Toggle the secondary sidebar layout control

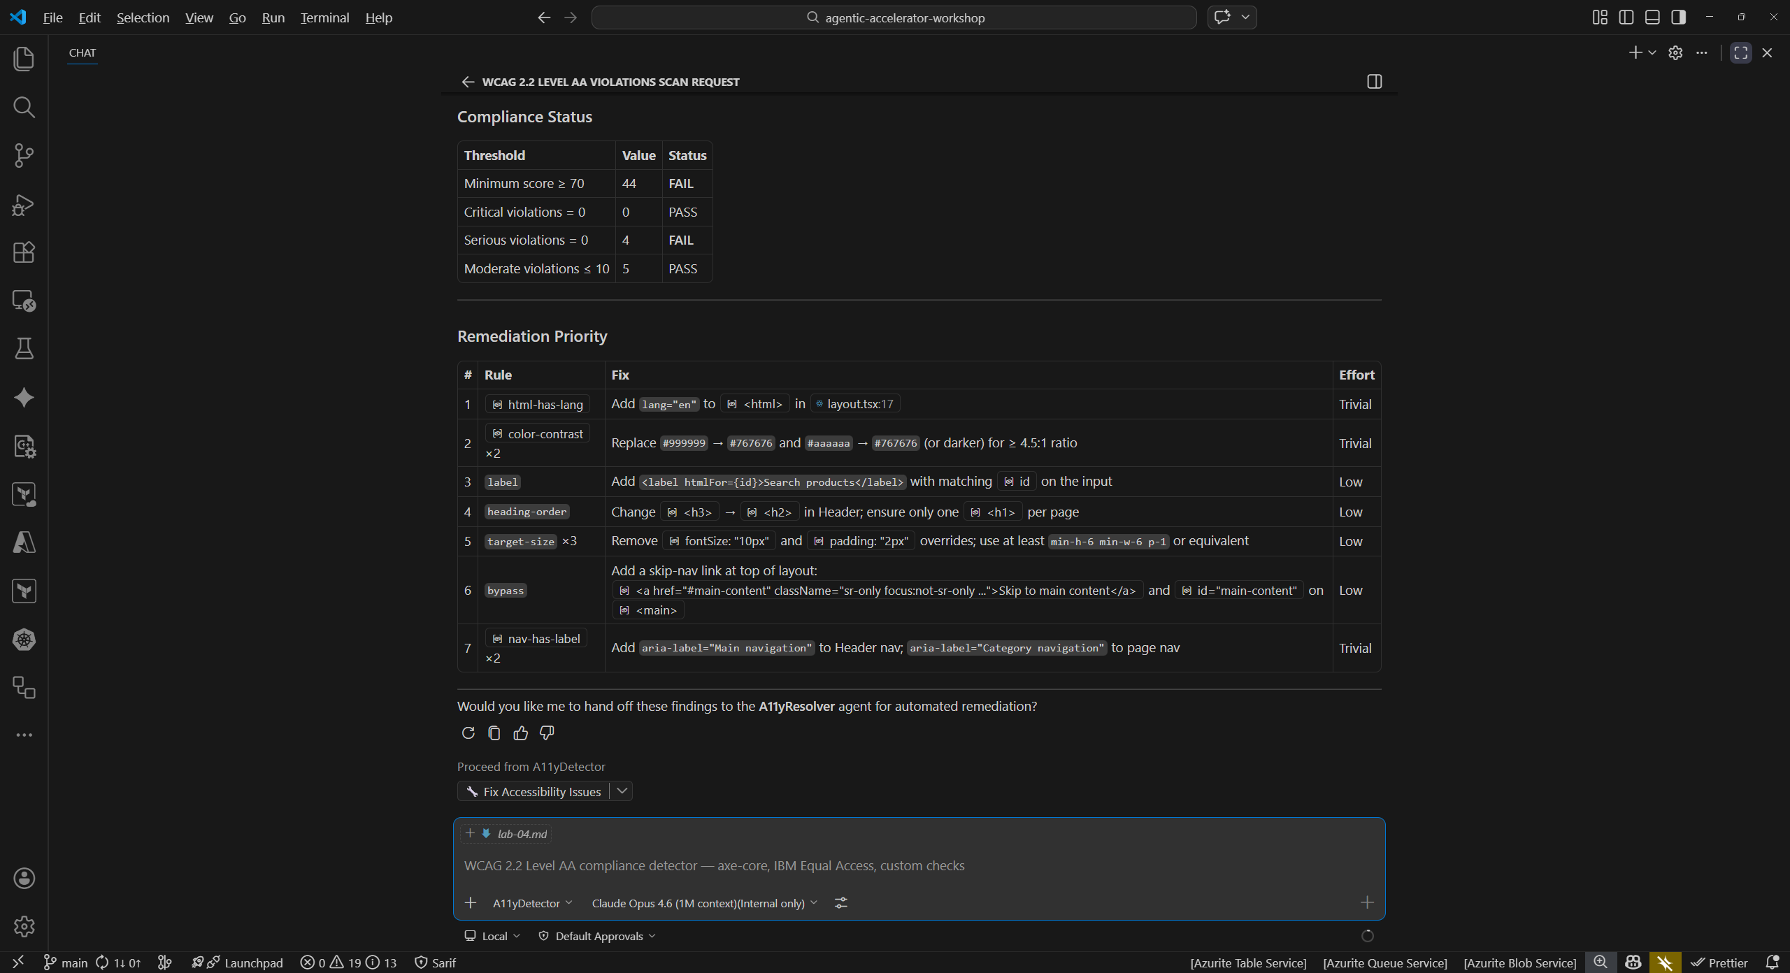tap(1678, 17)
